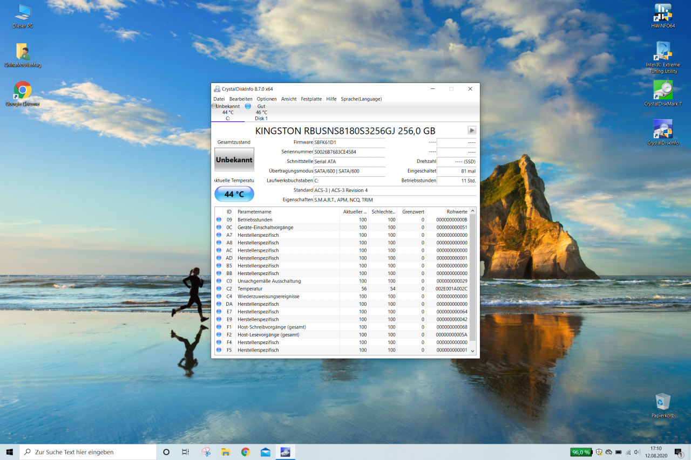The height and width of the screenshot is (460, 691).
Task: Click the SMART list vertical scrollbar thumb
Action: tap(473, 277)
